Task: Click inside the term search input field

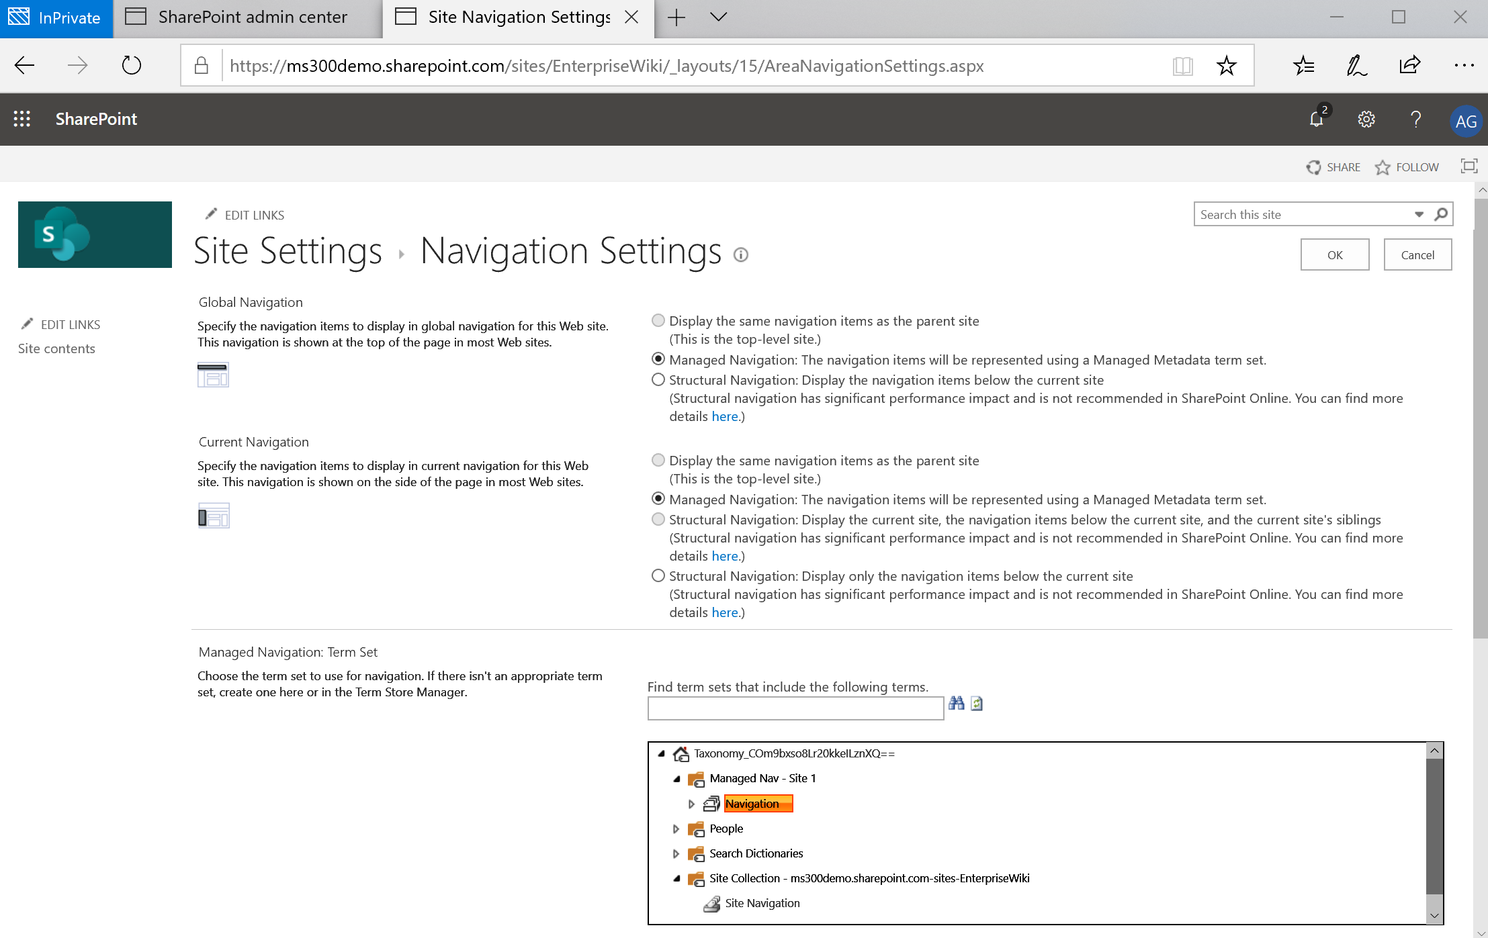Action: [795, 708]
